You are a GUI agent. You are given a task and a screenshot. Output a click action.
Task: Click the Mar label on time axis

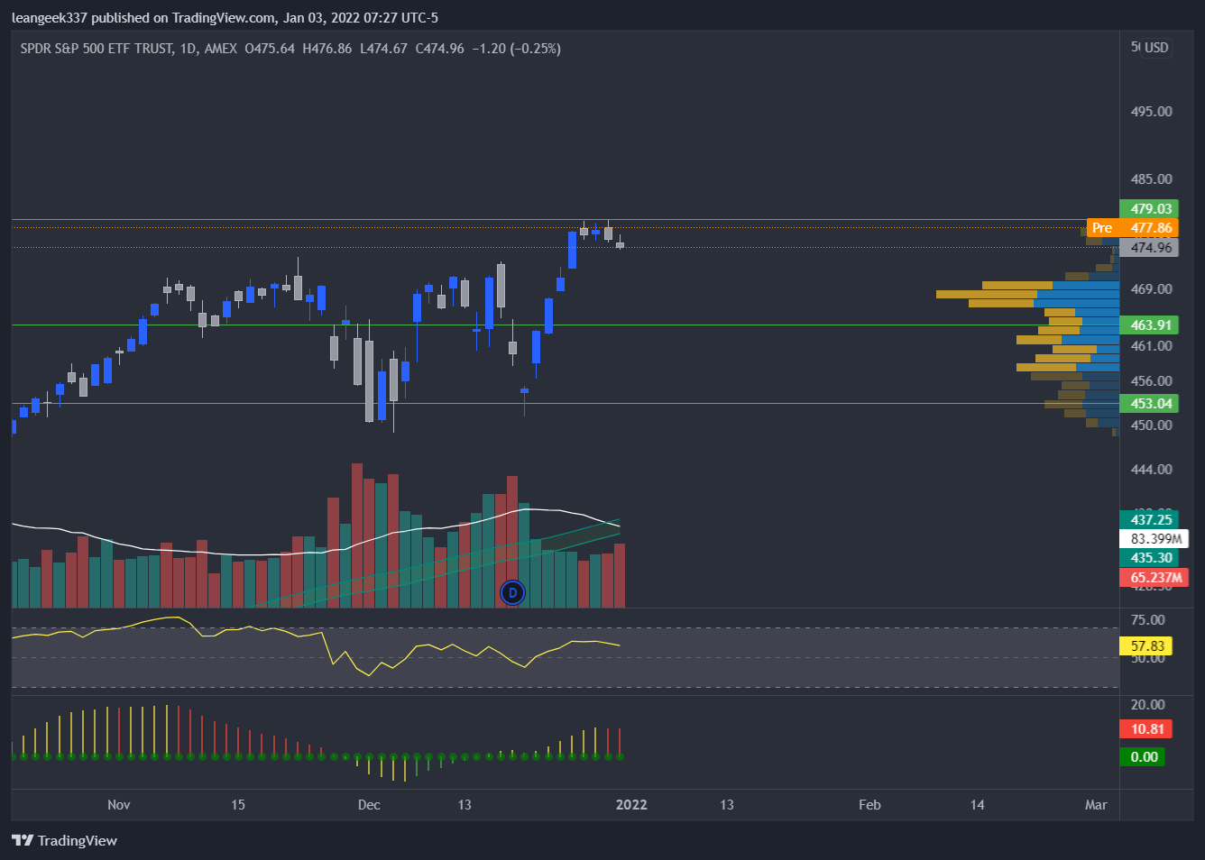pos(1096,804)
